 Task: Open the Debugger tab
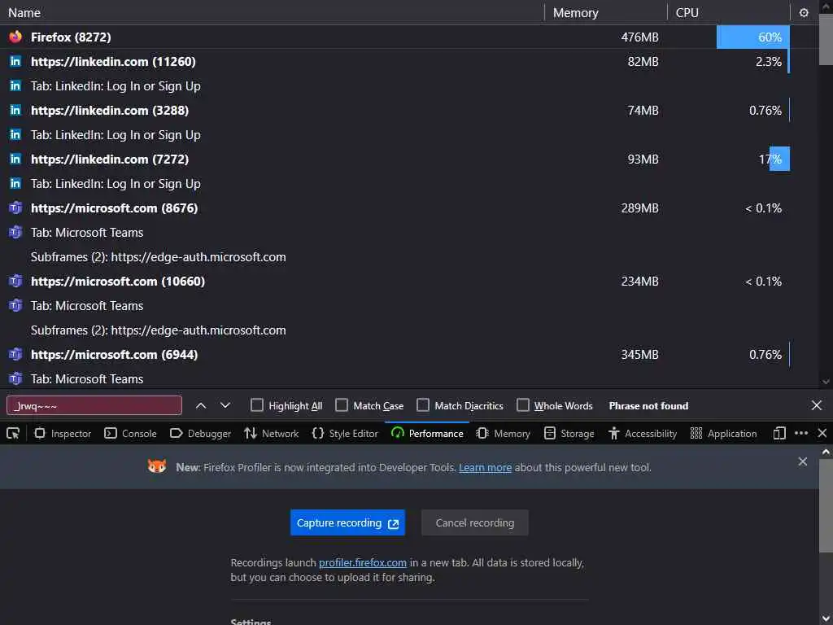(200, 434)
